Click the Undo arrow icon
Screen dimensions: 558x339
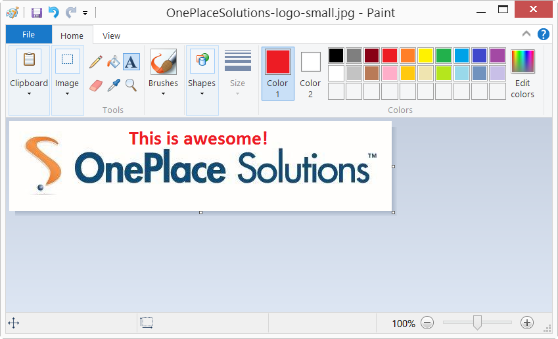(54, 12)
